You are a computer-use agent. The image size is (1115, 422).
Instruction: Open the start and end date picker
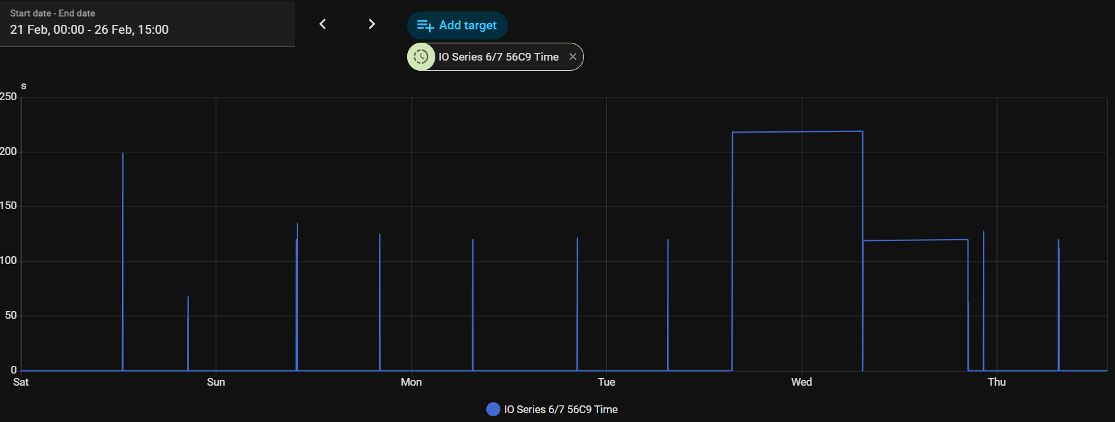click(x=147, y=24)
